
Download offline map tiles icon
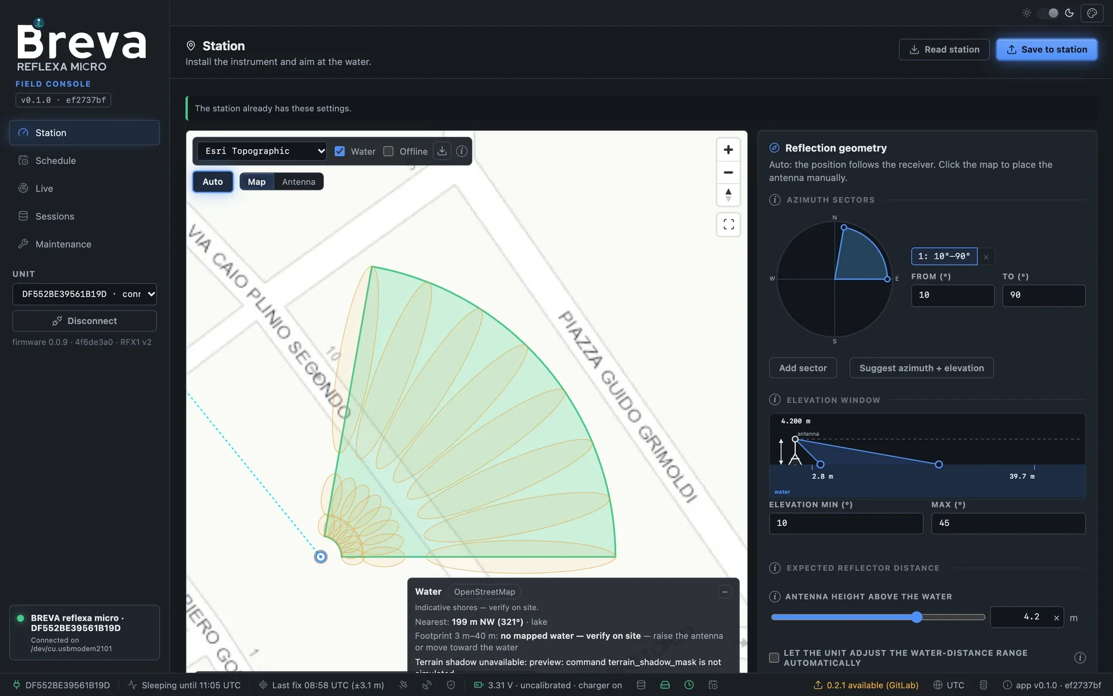pyautogui.click(x=442, y=151)
